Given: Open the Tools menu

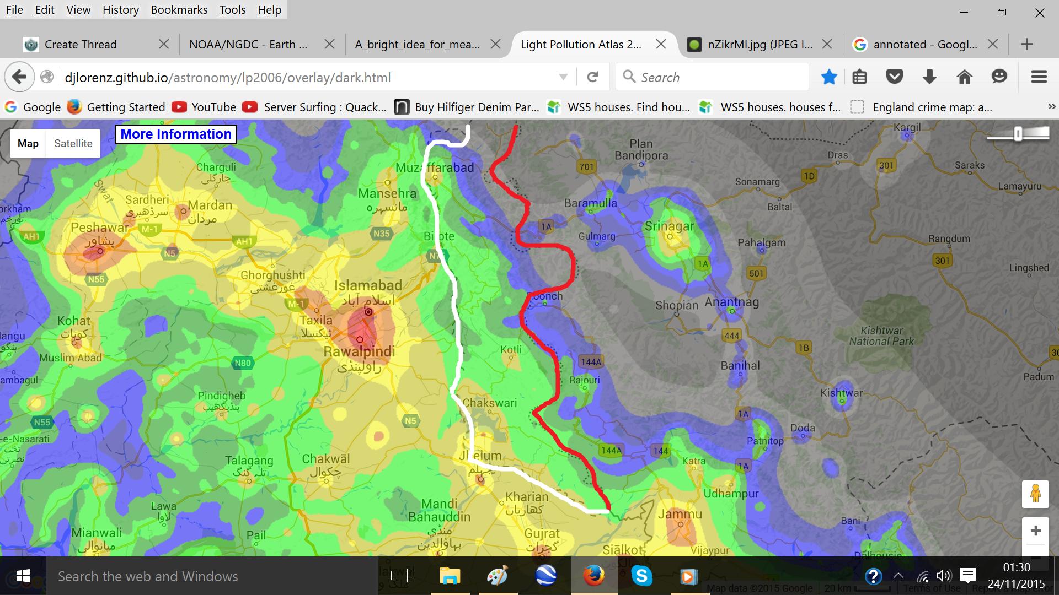Looking at the screenshot, I should point(232,10).
